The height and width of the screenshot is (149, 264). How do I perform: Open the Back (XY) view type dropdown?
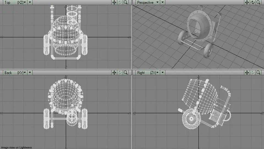click(x=15, y=73)
